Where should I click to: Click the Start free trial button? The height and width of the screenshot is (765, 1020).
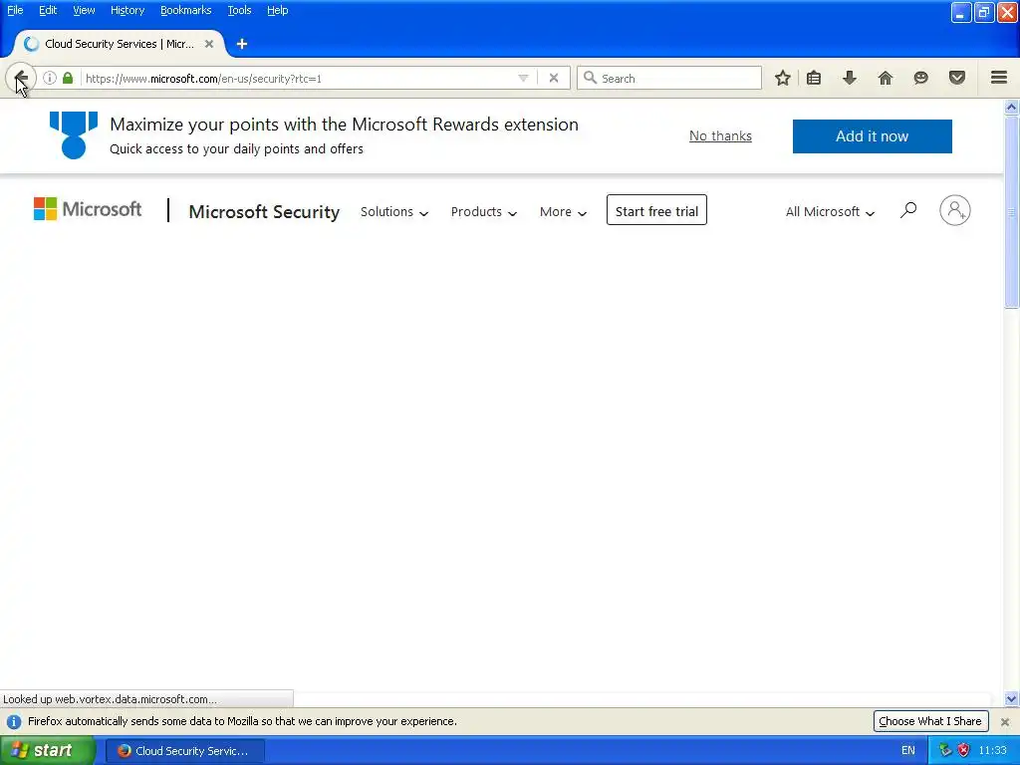pyautogui.click(x=656, y=210)
